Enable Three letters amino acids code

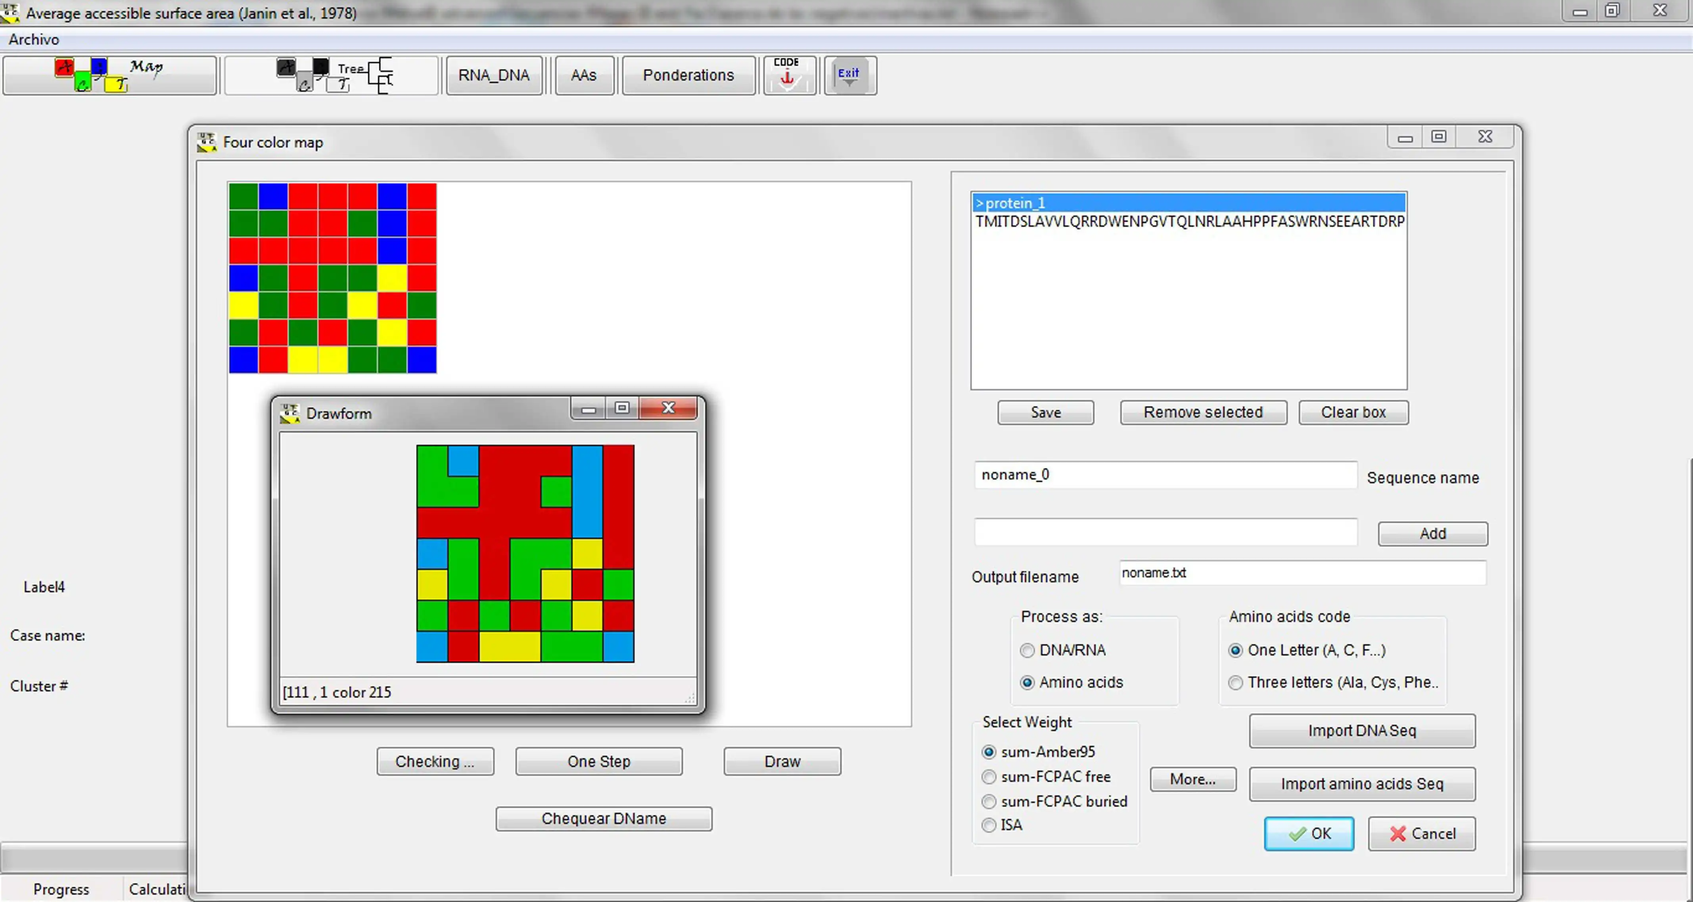1235,682
